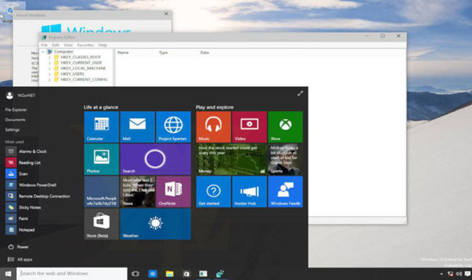The width and height of the screenshot is (472, 280).
Task: Expand HKEY_CLASSES_ROOT node arrow
Action: point(50,57)
